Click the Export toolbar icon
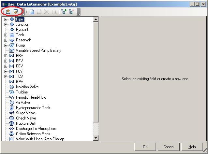The image size is (208, 154). tap(16, 12)
